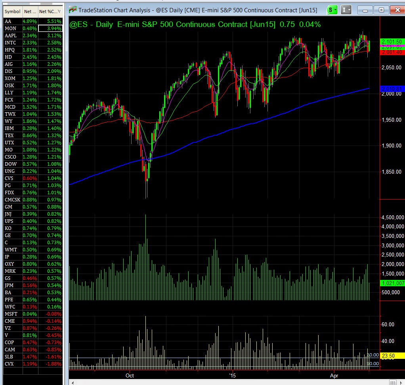Click the 1,021,007 volume label
Image resolution: width=405 pixels, height=385 pixels.
point(393,283)
